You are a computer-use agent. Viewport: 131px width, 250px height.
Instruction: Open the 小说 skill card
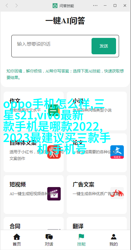click(97, 111)
